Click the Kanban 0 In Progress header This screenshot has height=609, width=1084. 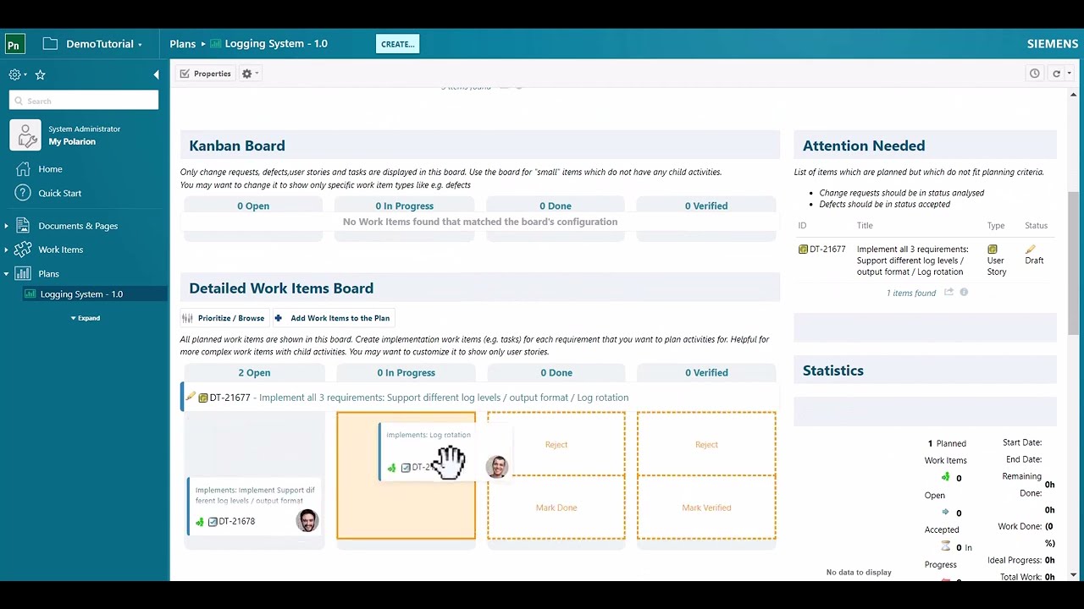coord(405,206)
